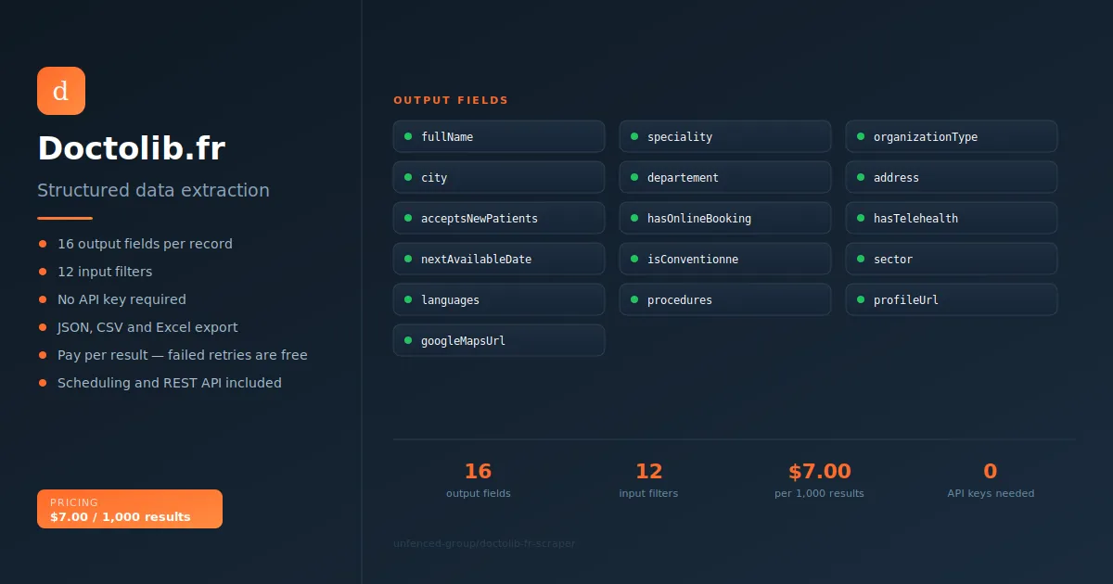Click the '0' API keys needed statistic
Image resolution: width=1113 pixels, height=584 pixels.
[x=990, y=471]
